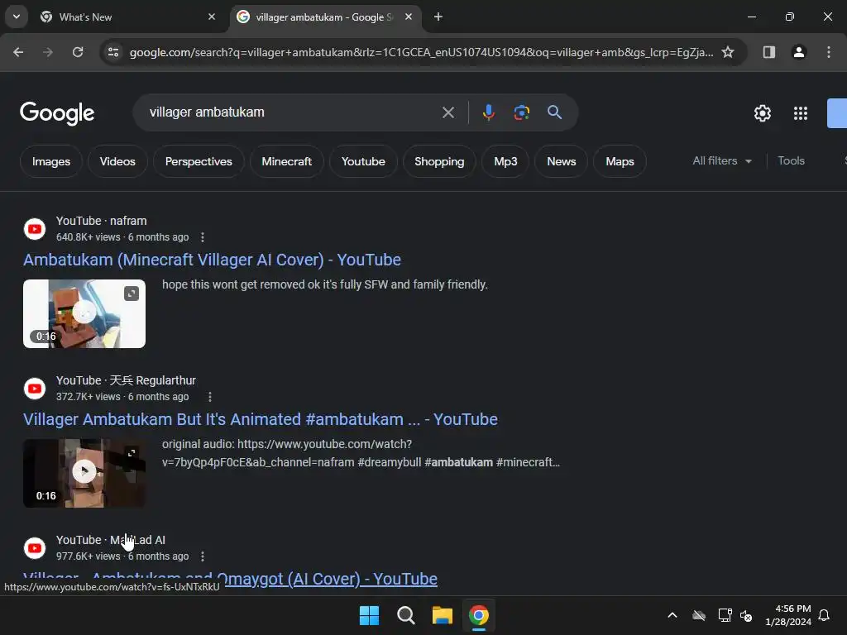Open the notifications bell
The image size is (847, 635).
[825, 615]
